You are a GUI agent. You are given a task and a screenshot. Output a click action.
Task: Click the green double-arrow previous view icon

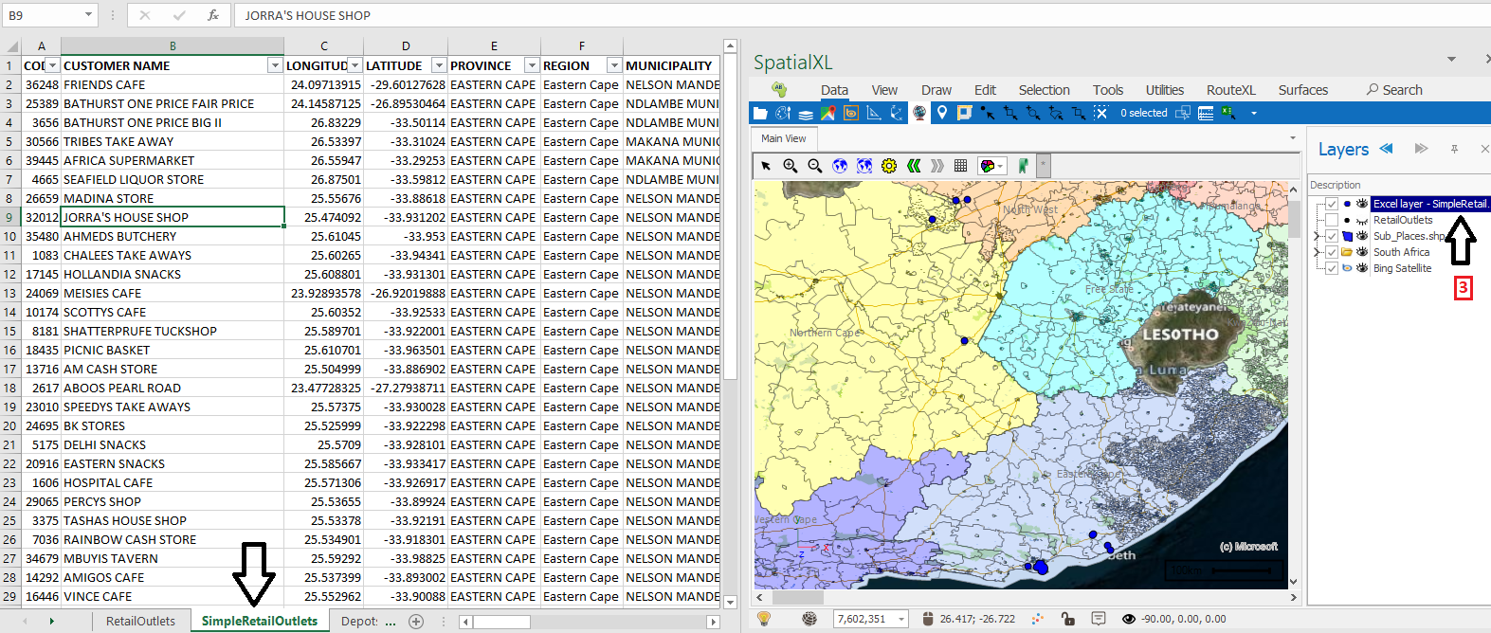(x=914, y=166)
